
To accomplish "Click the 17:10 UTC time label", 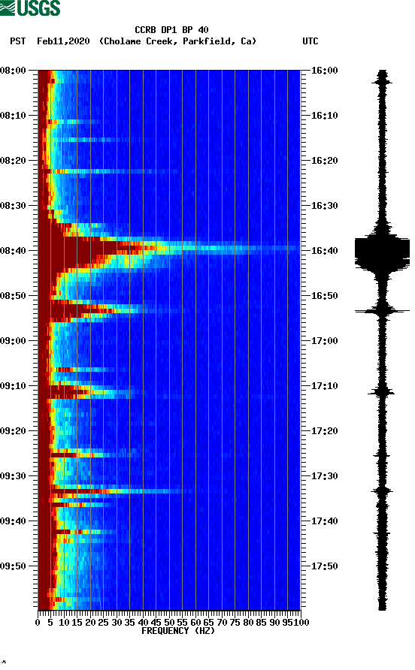I will [x=324, y=386].
